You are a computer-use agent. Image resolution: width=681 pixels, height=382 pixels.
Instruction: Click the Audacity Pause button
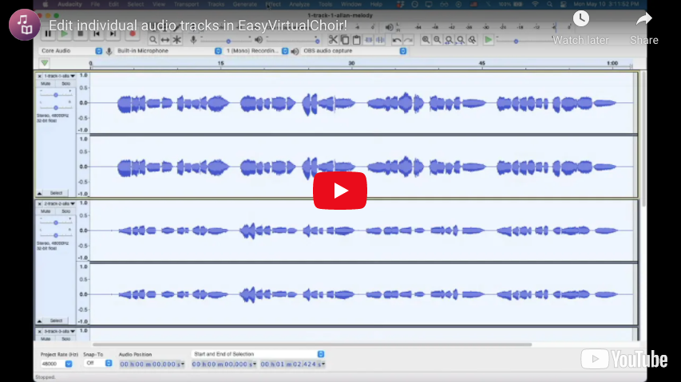click(48, 33)
